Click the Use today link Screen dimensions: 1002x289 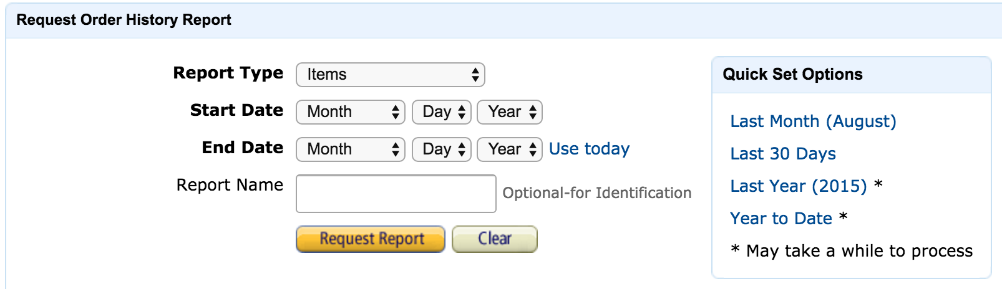(x=589, y=149)
